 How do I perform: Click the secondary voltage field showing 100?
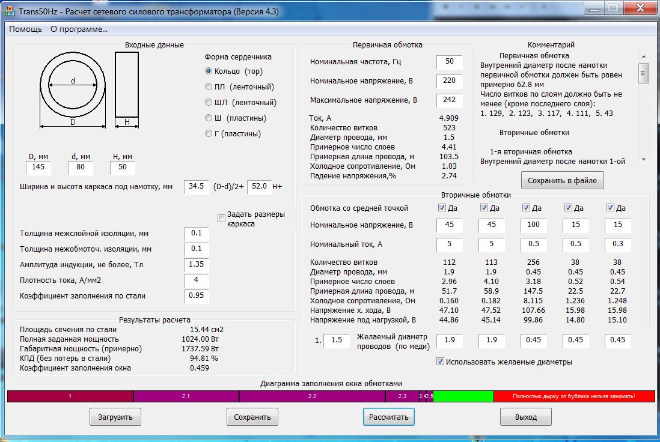533,225
